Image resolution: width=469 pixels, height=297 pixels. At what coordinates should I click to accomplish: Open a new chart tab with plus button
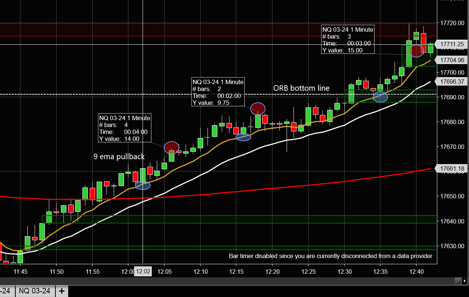click(62, 291)
